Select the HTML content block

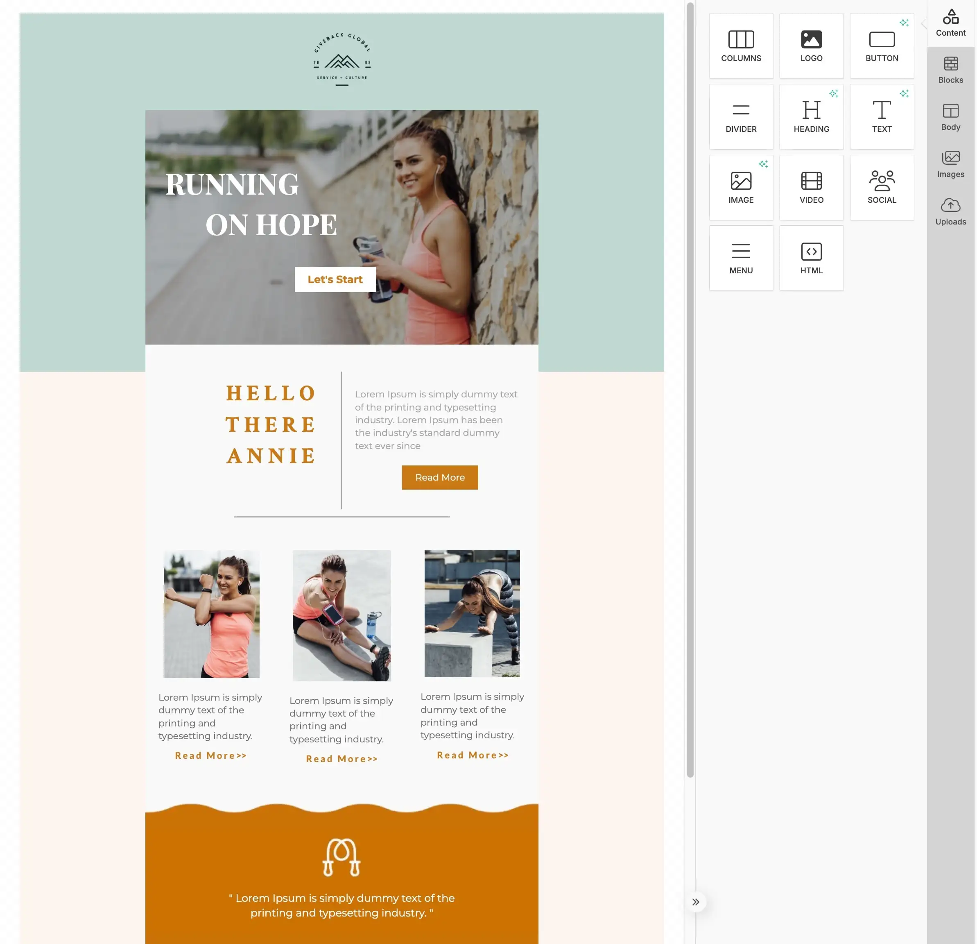(811, 258)
